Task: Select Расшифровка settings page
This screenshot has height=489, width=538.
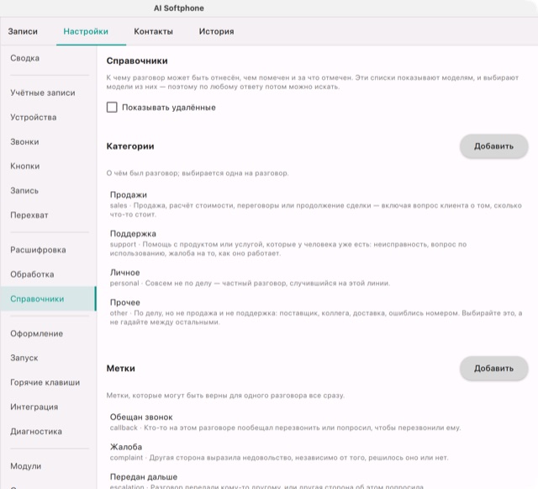Action: click(48, 250)
